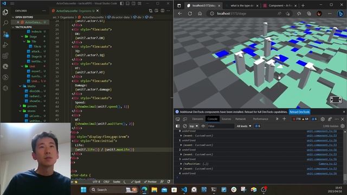The image size is (347, 195).
Task: Toggle inspect element icon in DevTools
Action: click(178, 119)
